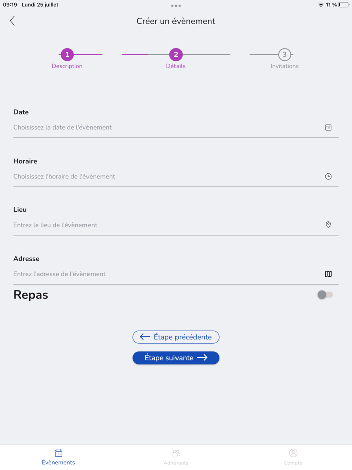Tap the battery indicator in status bar
The image size is (352, 470).
(344, 5)
